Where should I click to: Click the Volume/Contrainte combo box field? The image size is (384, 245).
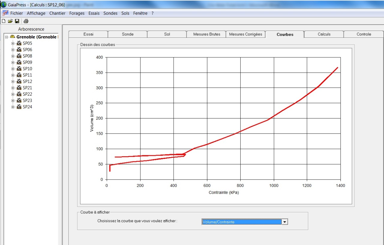click(241, 222)
